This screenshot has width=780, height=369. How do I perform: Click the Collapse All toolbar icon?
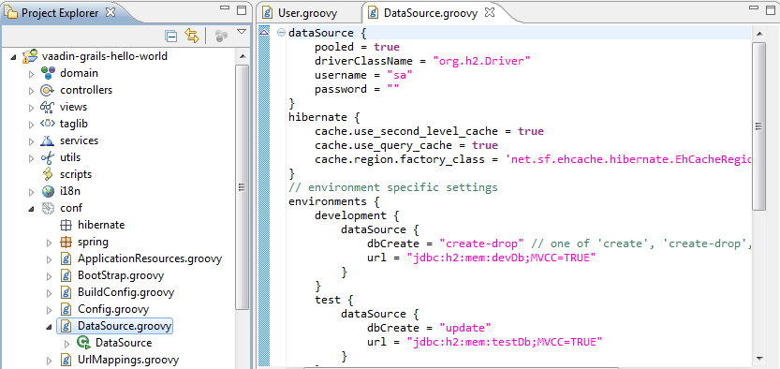[170, 37]
